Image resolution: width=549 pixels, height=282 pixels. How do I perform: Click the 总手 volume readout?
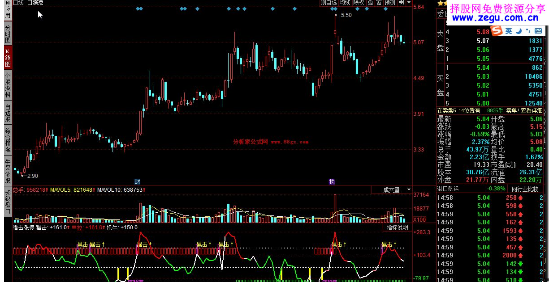pos(31,190)
